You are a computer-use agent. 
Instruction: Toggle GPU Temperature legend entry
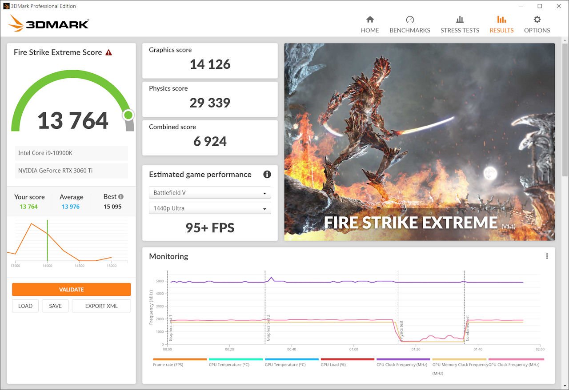(292, 362)
